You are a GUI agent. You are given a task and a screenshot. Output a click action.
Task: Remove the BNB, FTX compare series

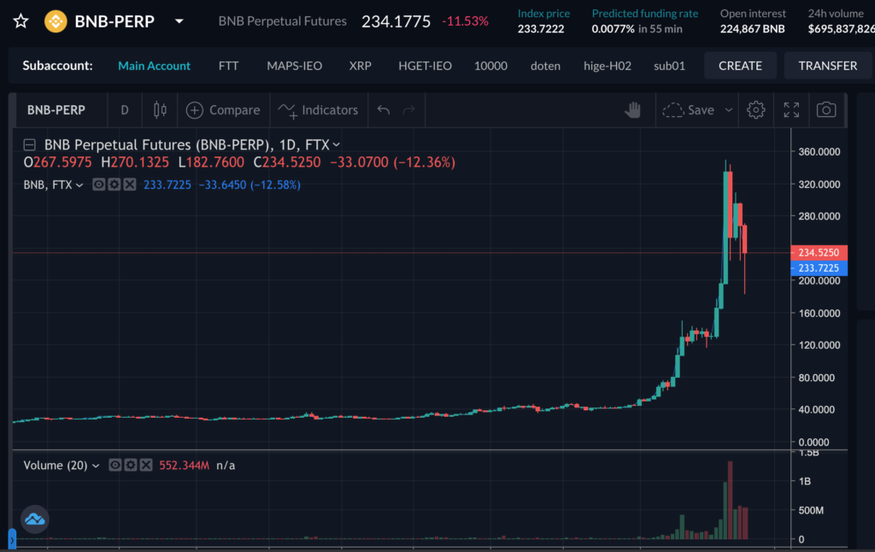pyautogui.click(x=130, y=185)
